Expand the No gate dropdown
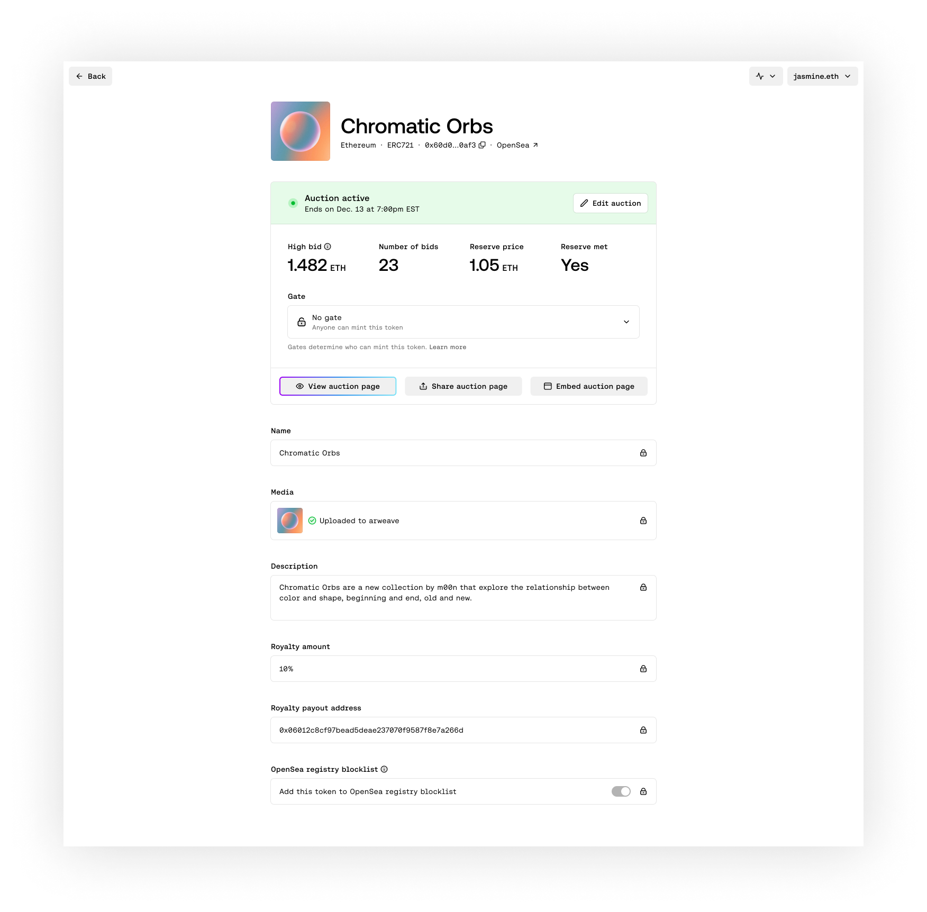Viewport: 927px width, 912px height. (463, 322)
